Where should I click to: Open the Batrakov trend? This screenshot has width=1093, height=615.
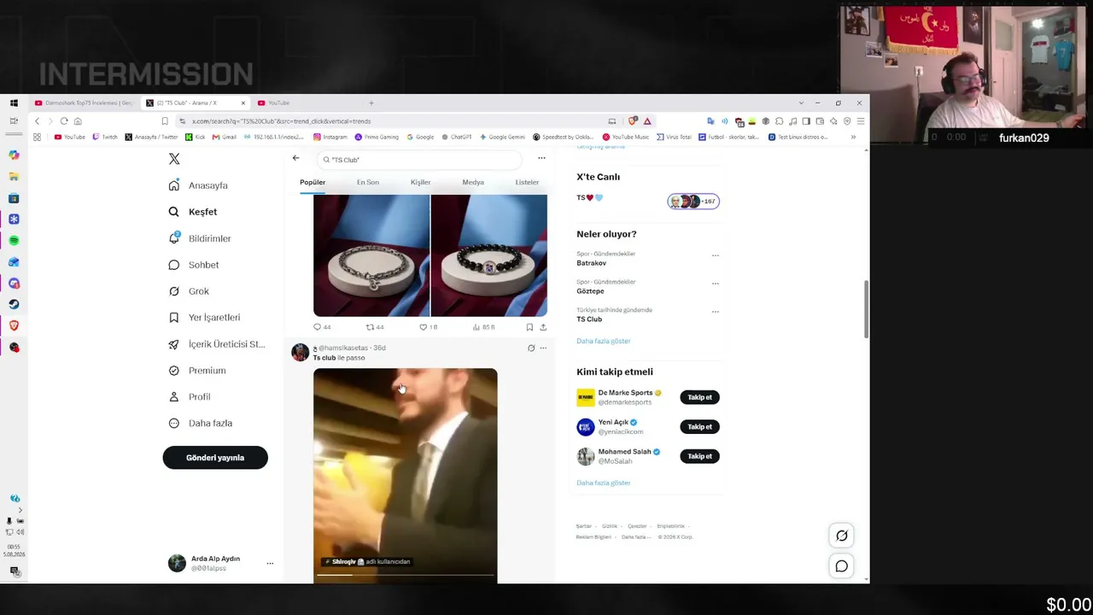[592, 263]
